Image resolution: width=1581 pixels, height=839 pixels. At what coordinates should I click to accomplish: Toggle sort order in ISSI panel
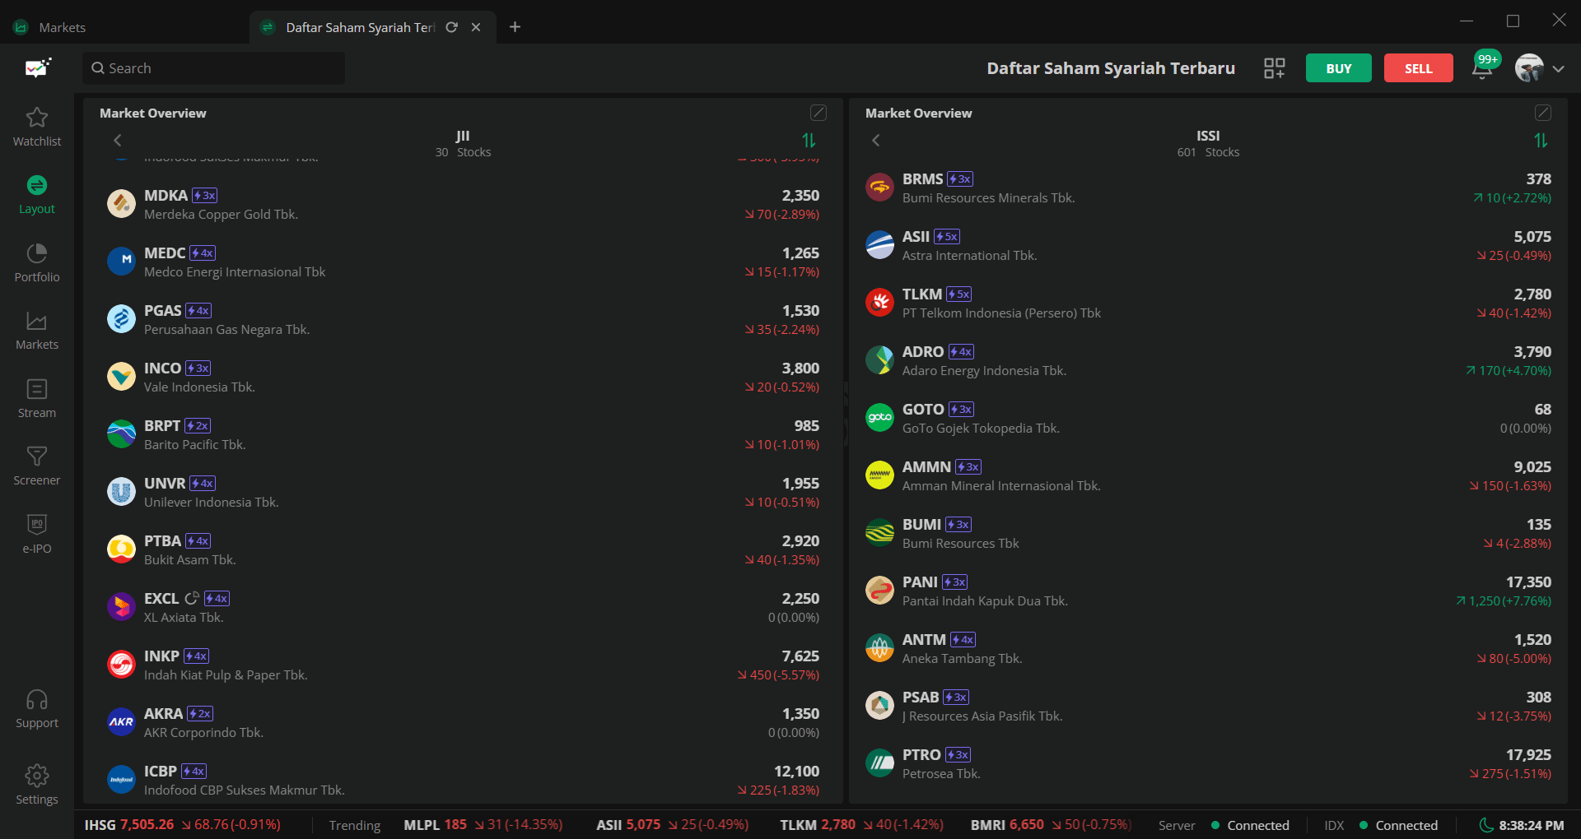click(x=1541, y=141)
